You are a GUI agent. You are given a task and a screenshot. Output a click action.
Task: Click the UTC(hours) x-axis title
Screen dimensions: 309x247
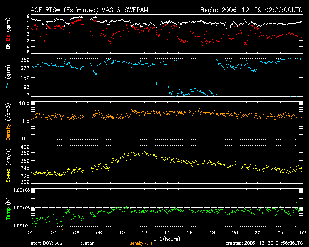[167, 238]
